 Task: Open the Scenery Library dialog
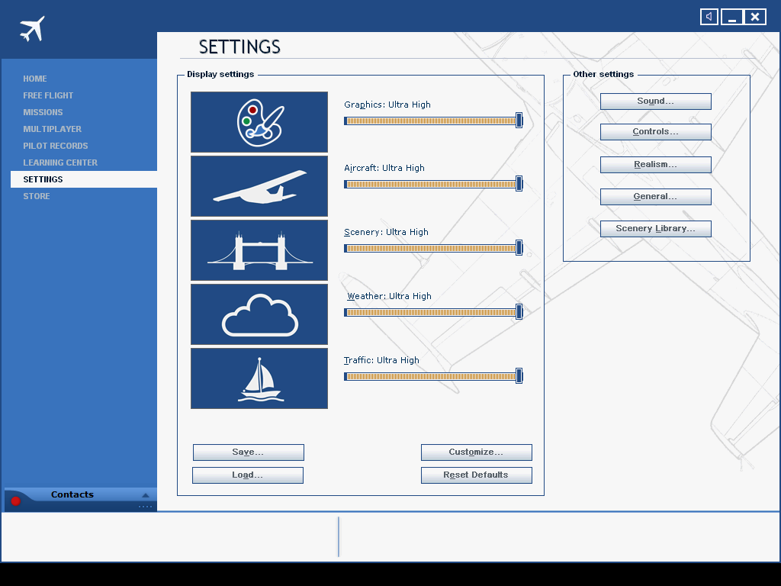655,229
